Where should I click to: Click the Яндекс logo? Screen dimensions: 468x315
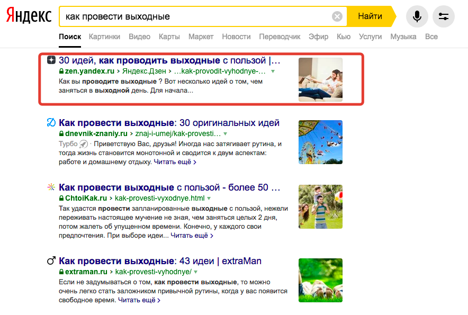(29, 16)
